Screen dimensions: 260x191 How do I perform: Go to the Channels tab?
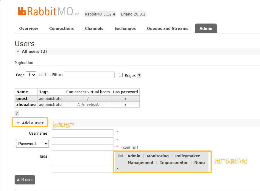click(x=94, y=29)
